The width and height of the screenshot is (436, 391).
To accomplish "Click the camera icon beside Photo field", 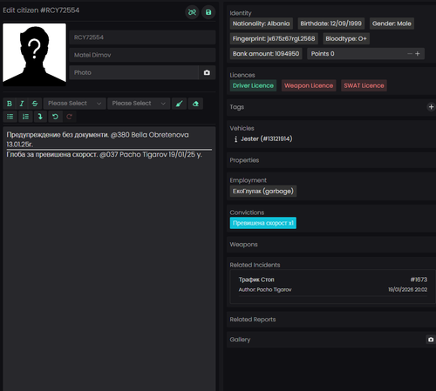I will [x=207, y=72].
